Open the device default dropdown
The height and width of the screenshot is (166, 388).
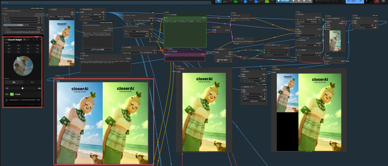[x=139, y=36]
